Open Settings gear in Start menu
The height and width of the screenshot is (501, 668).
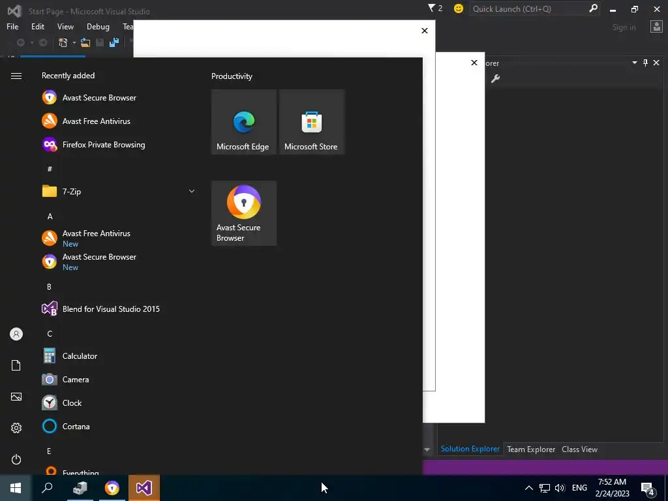tap(16, 428)
